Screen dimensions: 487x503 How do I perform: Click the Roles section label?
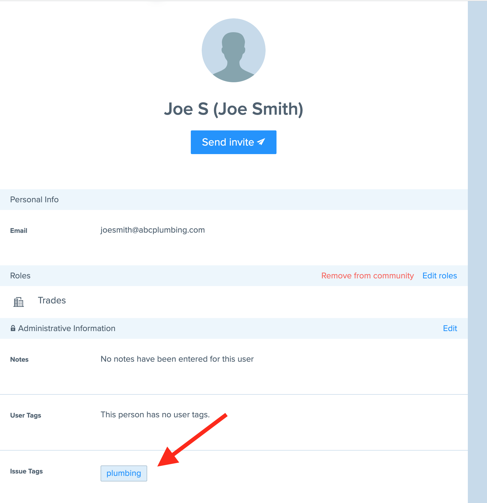tap(20, 276)
